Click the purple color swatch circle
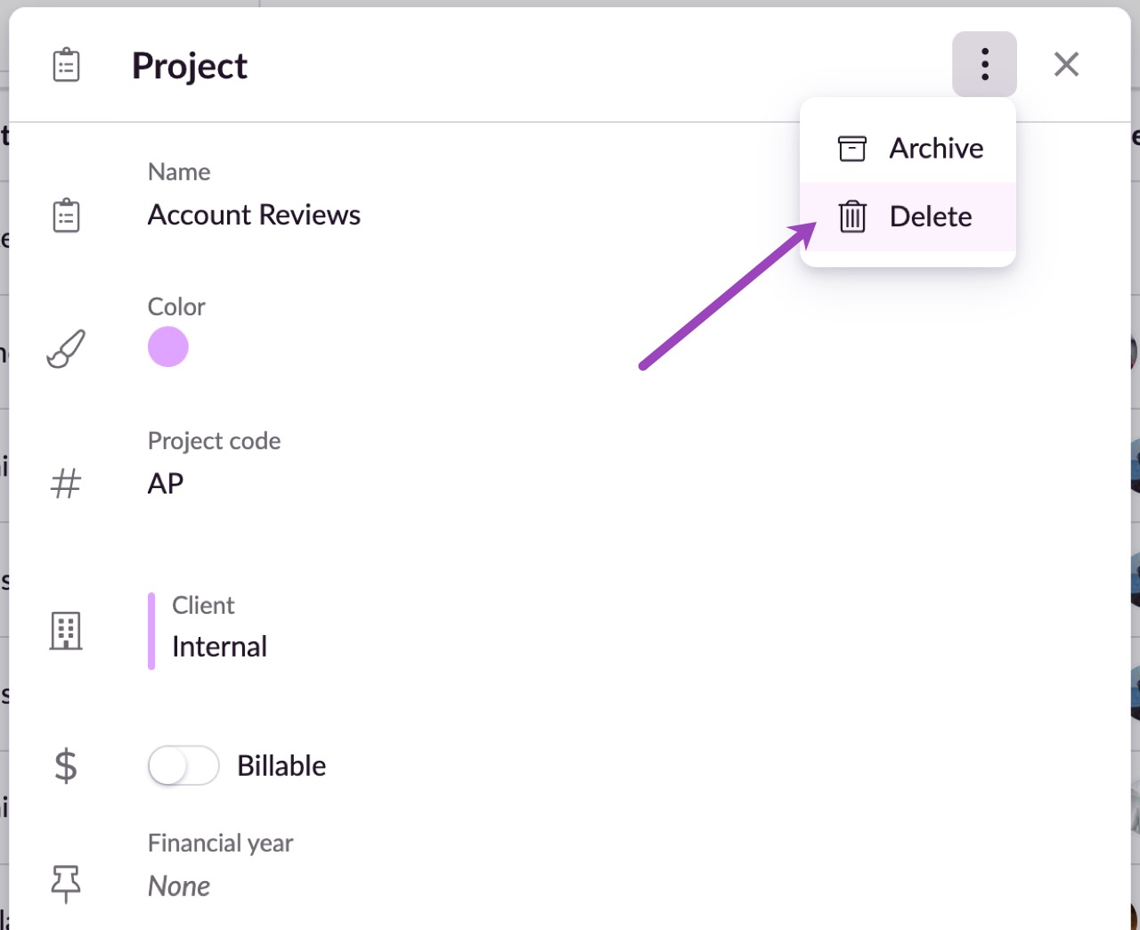The height and width of the screenshot is (930, 1140). (168, 347)
